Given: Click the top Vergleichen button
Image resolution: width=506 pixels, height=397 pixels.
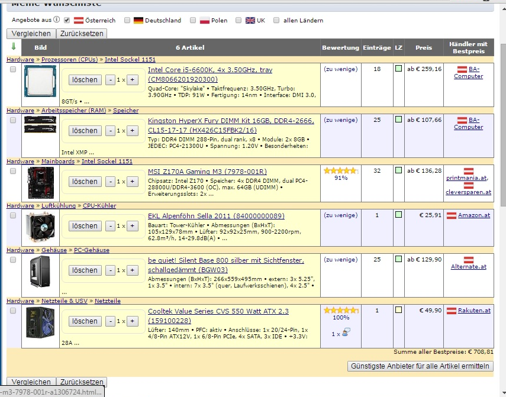Looking at the screenshot, I should coord(31,34).
